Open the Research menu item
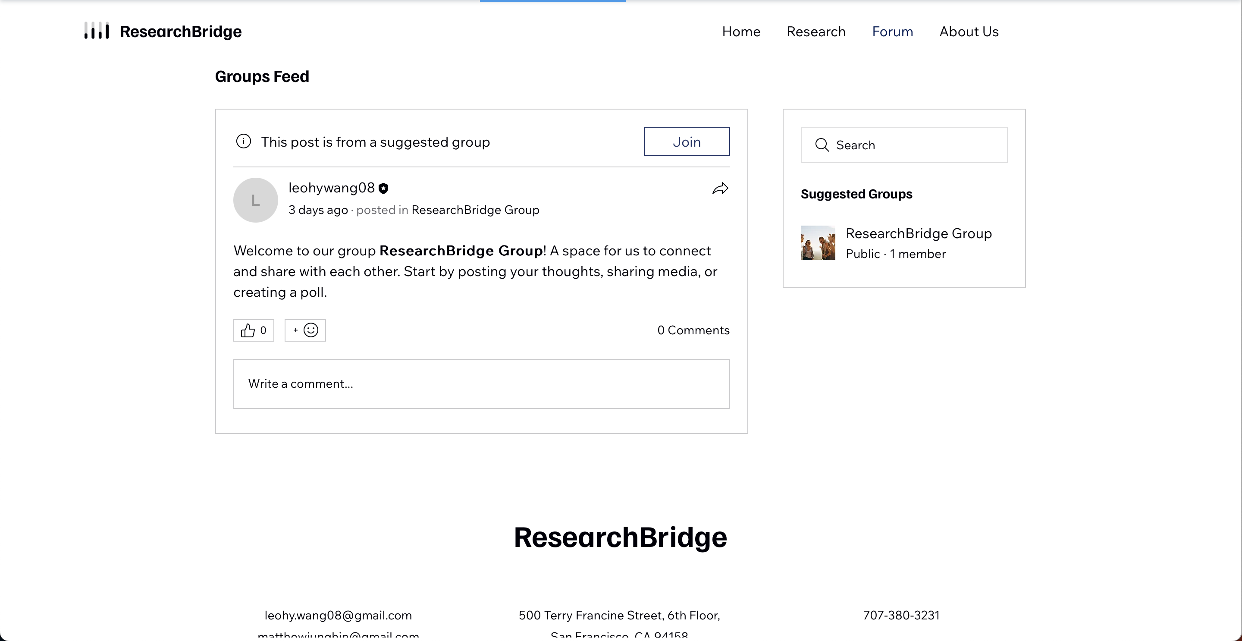1242x641 pixels. point(816,31)
